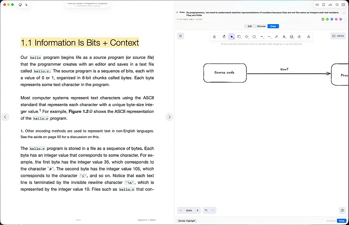Screen dimensions: 349x225
Task: Open the text appearance AA settings
Action: [x=330, y=5]
